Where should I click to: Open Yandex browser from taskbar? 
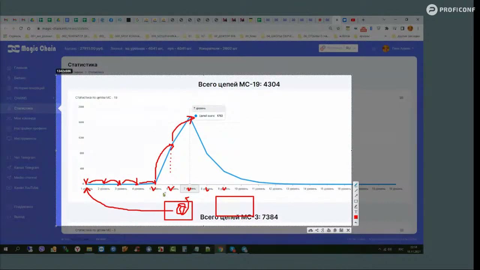[77, 249]
